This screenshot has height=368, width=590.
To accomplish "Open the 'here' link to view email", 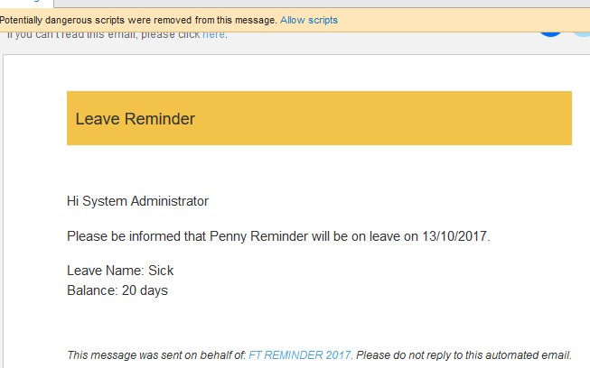I will 214,34.
